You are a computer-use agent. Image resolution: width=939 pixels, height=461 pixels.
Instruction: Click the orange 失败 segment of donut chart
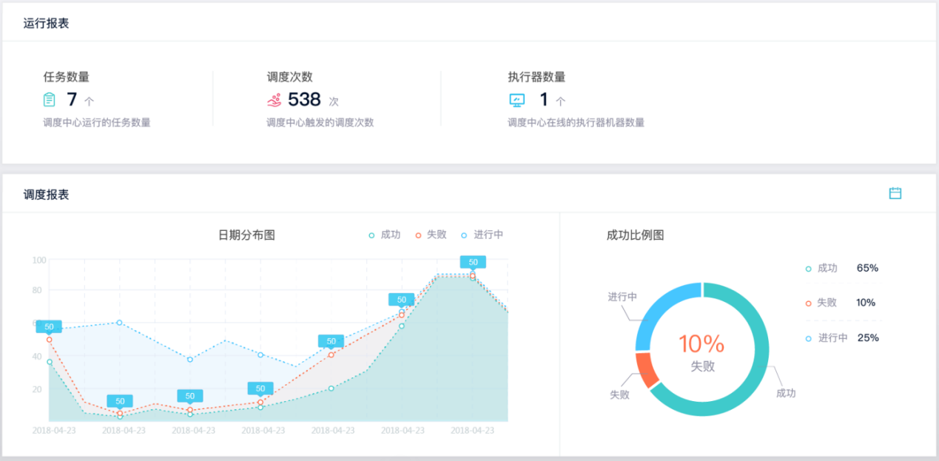(646, 369)
